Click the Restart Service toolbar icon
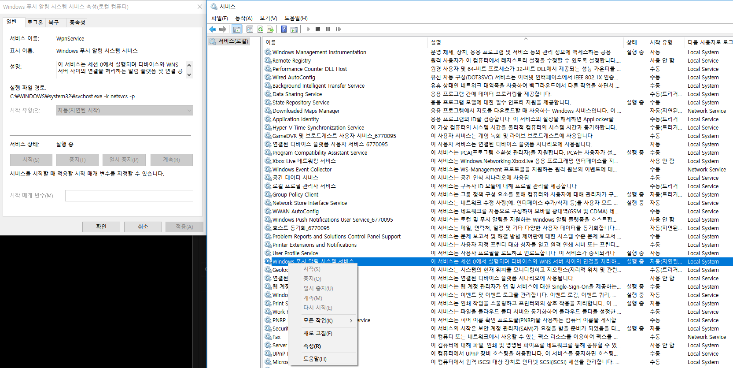The image size is (733, 368). pyautogui.click(x=338, y=29)
